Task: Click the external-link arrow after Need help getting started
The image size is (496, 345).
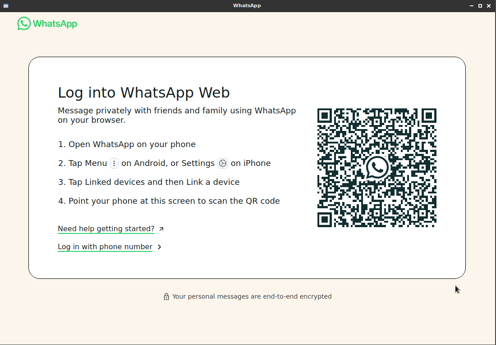Action: pos(161,229)
